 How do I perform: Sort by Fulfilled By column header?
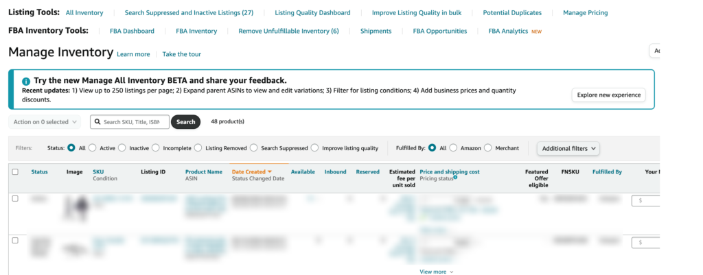point(607,171)
